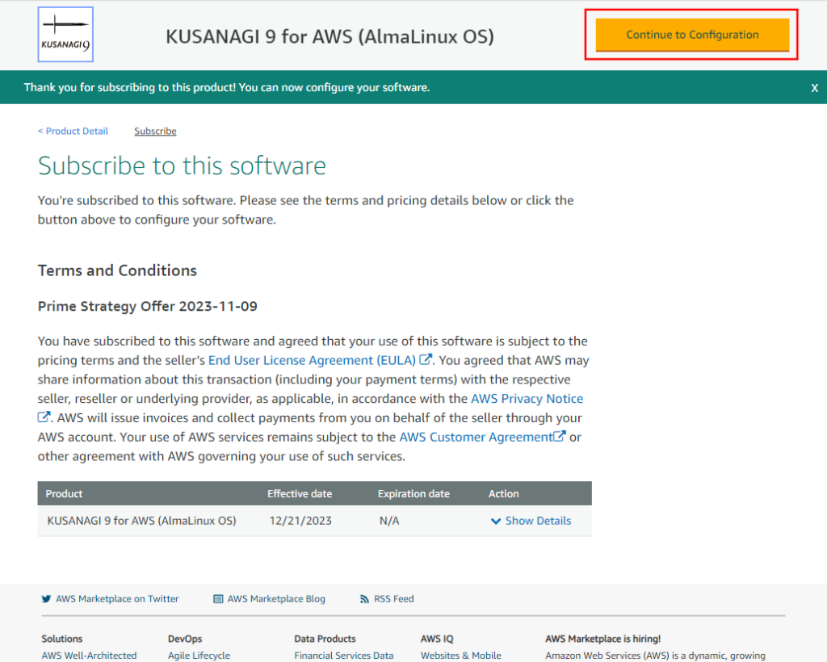Click the blog page icon
The width and height of the screenshot is (827, 662).
tap(218, 599)
